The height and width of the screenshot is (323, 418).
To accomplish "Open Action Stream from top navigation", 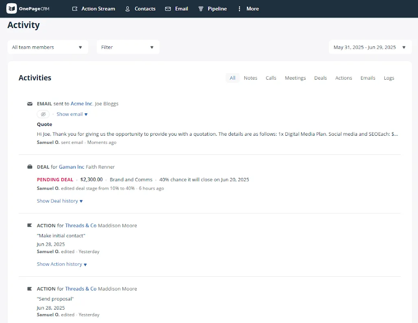I will tap(98, 9).
